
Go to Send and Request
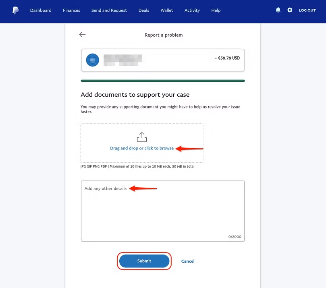click(x=109, y=10)
